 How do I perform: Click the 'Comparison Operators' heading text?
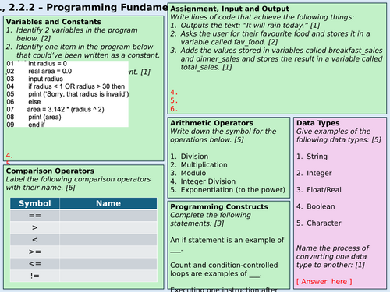[x=50, y=171]
